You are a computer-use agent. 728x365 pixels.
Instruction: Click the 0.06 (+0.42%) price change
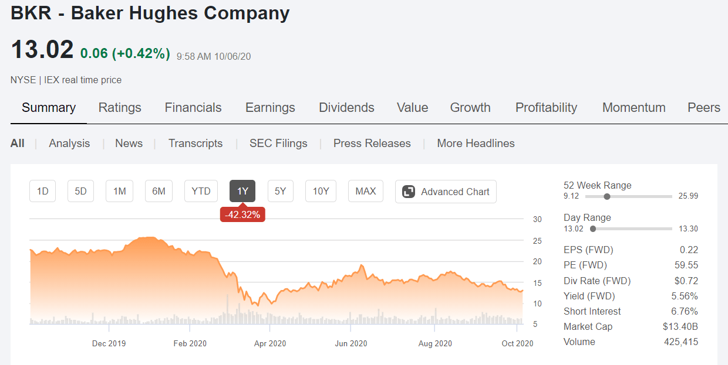tap(125, 54)
